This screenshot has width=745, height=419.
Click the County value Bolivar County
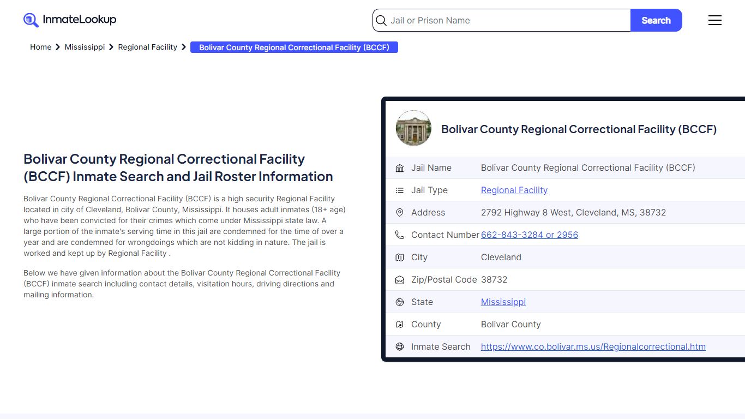[511, 324]
